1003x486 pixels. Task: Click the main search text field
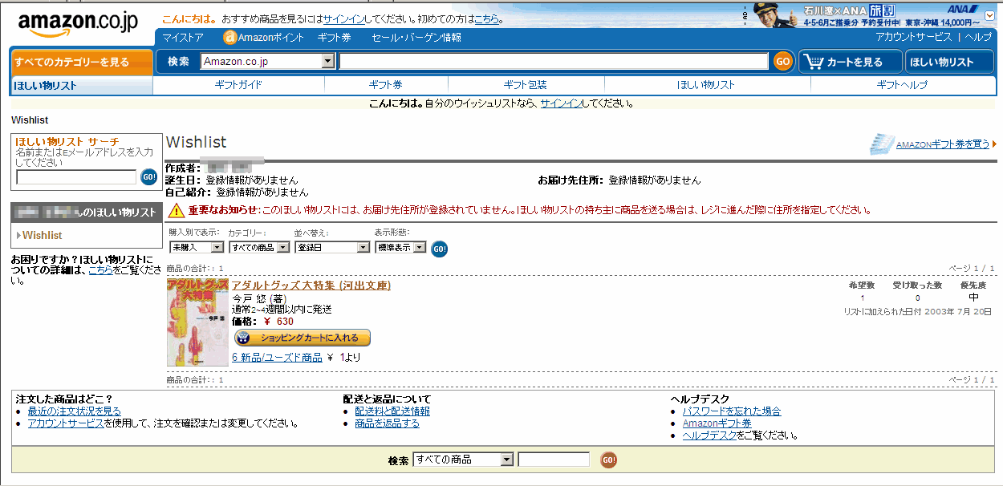(554, 62)
